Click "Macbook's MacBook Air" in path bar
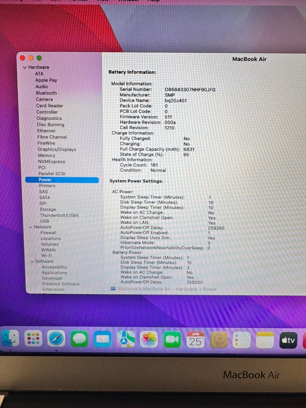Image resolution: width=306 pixels, height=408 pixels. pyautogui.click(x=144, y=289)
